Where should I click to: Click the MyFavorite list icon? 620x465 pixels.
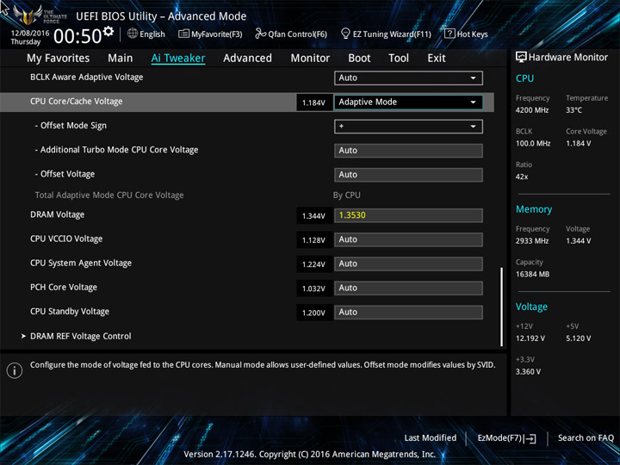point(183,34)
